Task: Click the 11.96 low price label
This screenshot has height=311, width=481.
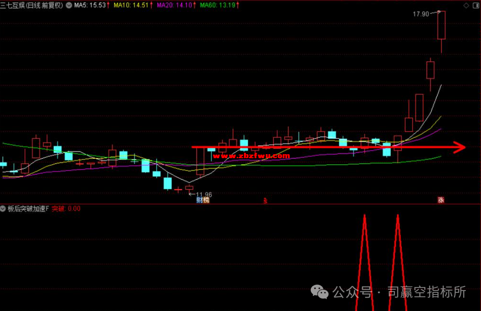Action: click(x=204, y=195)
